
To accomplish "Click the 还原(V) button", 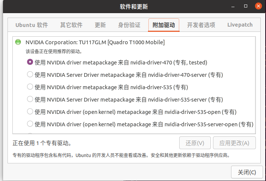I will click(x=195, y=143).
